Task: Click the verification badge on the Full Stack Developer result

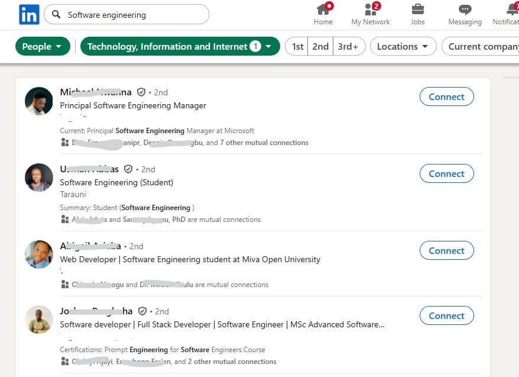Action: pyautogui.click(x=142, y=311)
